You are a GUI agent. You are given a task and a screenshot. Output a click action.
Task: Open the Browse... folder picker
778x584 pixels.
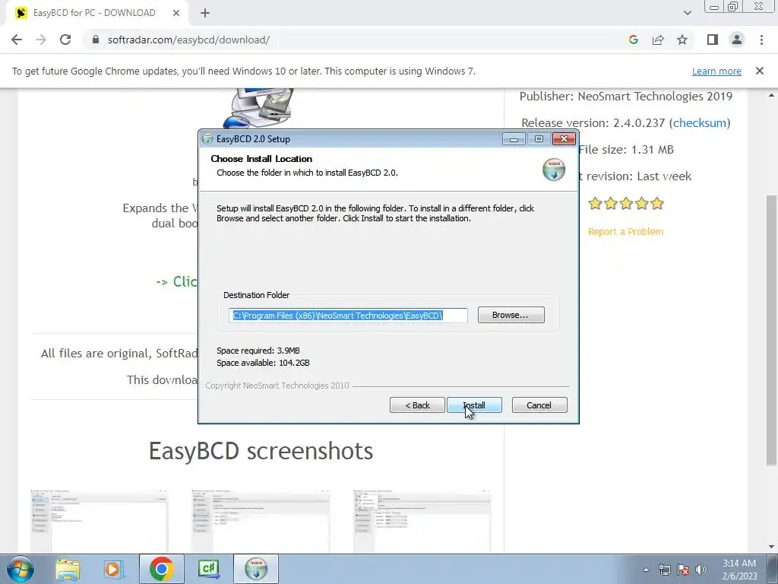[x=511, y=315]
